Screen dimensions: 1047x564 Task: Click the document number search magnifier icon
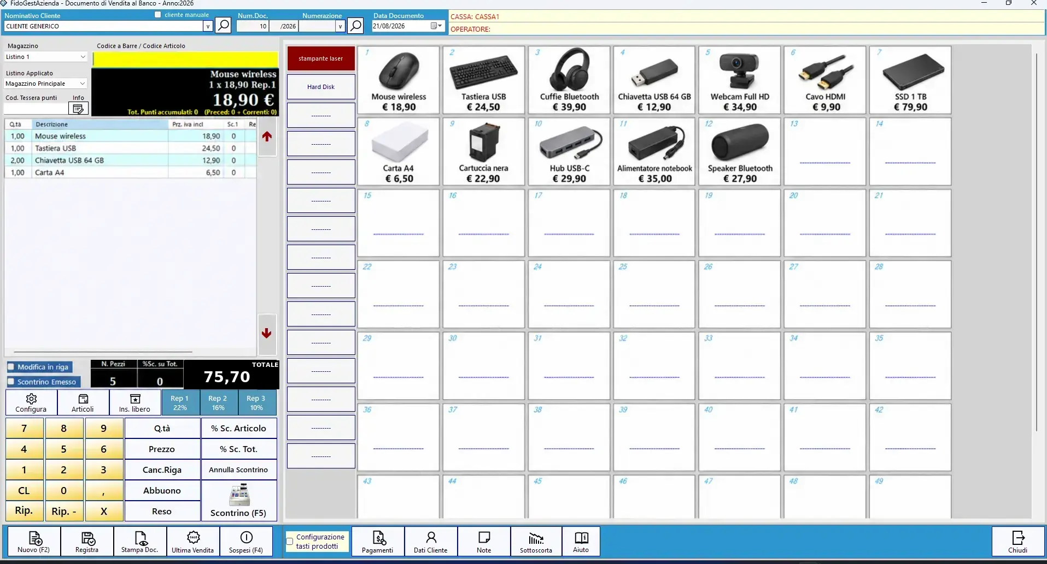355,25
